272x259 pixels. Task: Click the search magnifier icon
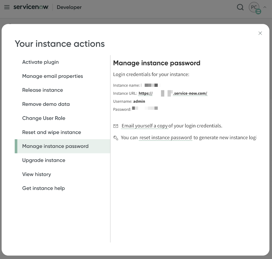[240, 7]
